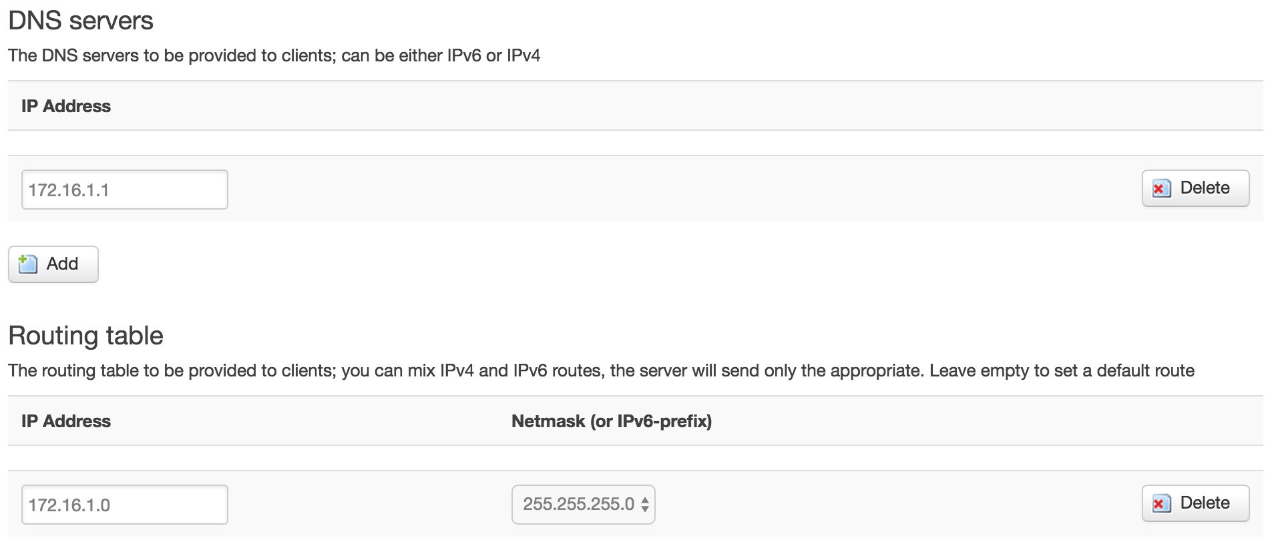Click the word Add on the Add button
The height and width of the screenshot is (550, 1274).
click(63, 264)
